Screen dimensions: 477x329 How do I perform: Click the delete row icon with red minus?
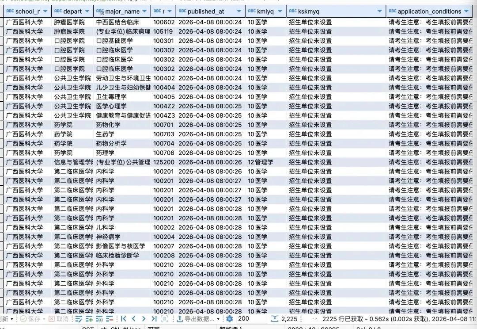[110, 319]
